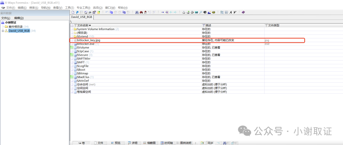This screenshot has height=145, width=343.
Task: Open the case panel 编辑(D) menu
Action: pyautogui.click(x=19, y=18)
